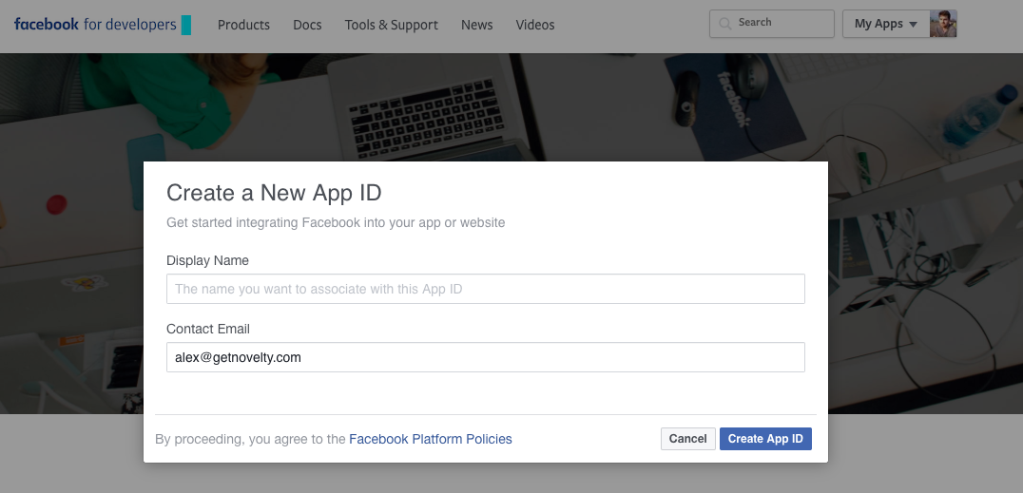Screen dimensions: 1023x493
Task: Click the Create App ID button
Action: pyautogui.click(x=765, y=439)
